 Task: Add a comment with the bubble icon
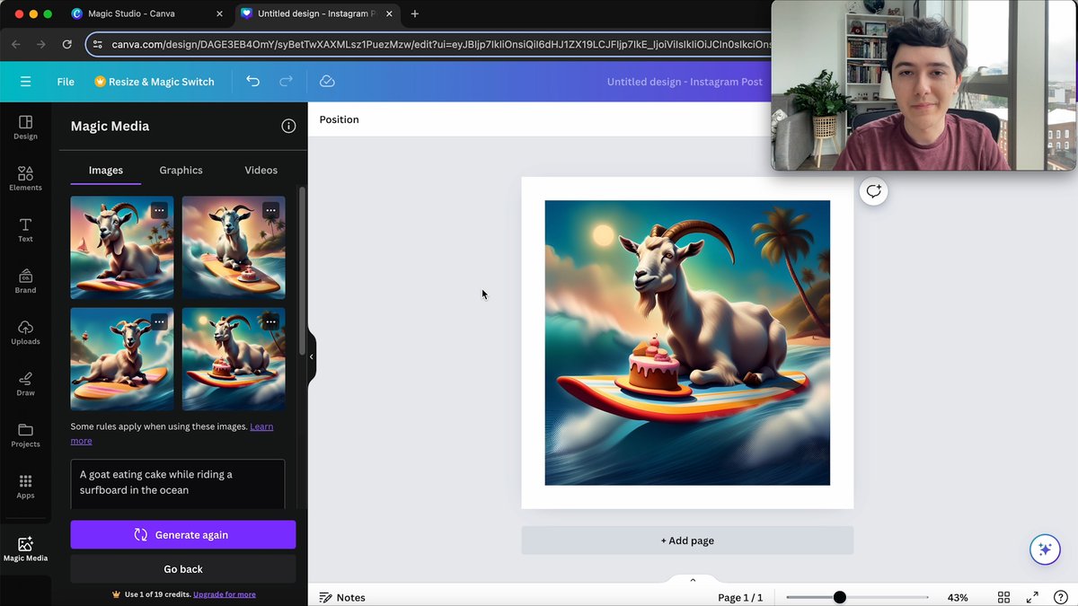click(873, 191)
